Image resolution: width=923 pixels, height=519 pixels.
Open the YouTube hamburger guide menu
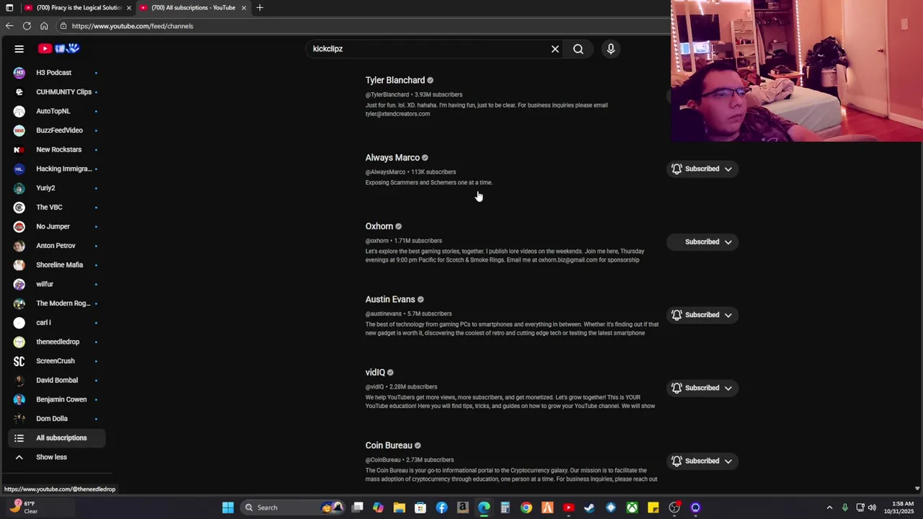click(19, 49)
